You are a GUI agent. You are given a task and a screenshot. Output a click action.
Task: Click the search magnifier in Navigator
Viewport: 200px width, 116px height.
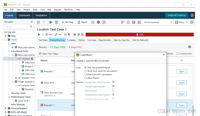click(31, 27)
